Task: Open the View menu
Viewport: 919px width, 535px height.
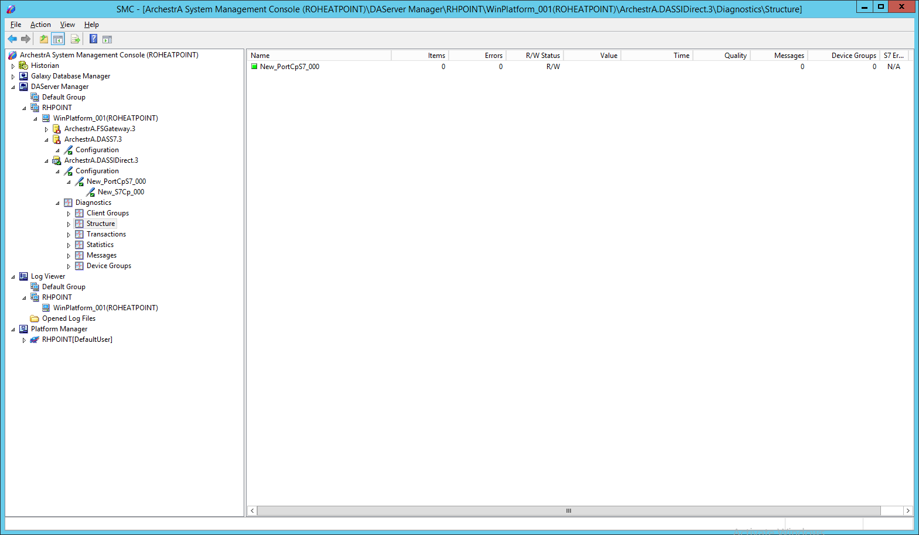Action: point(67,25)
